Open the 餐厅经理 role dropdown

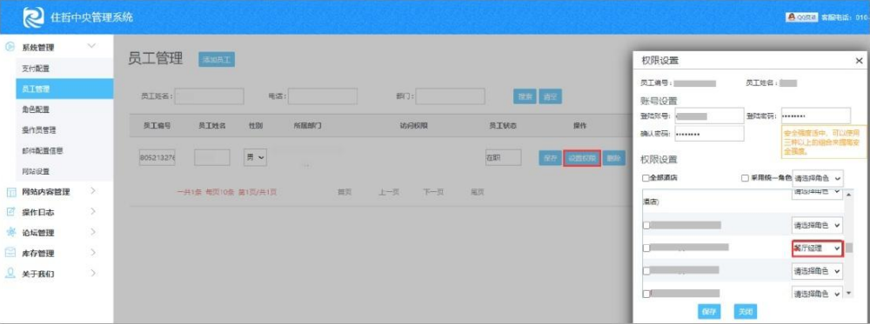point(817,248)
